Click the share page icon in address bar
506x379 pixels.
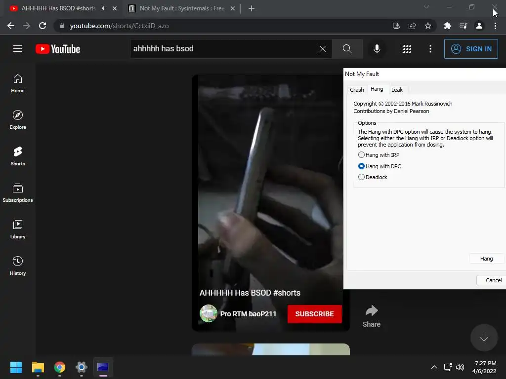click(412, 26)
